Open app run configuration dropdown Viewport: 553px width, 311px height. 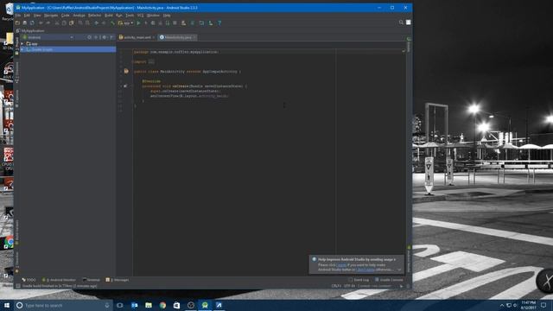click(x=126, y=23)
